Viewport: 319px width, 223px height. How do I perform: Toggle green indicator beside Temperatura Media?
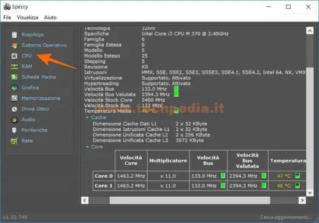tap(176, 111)
